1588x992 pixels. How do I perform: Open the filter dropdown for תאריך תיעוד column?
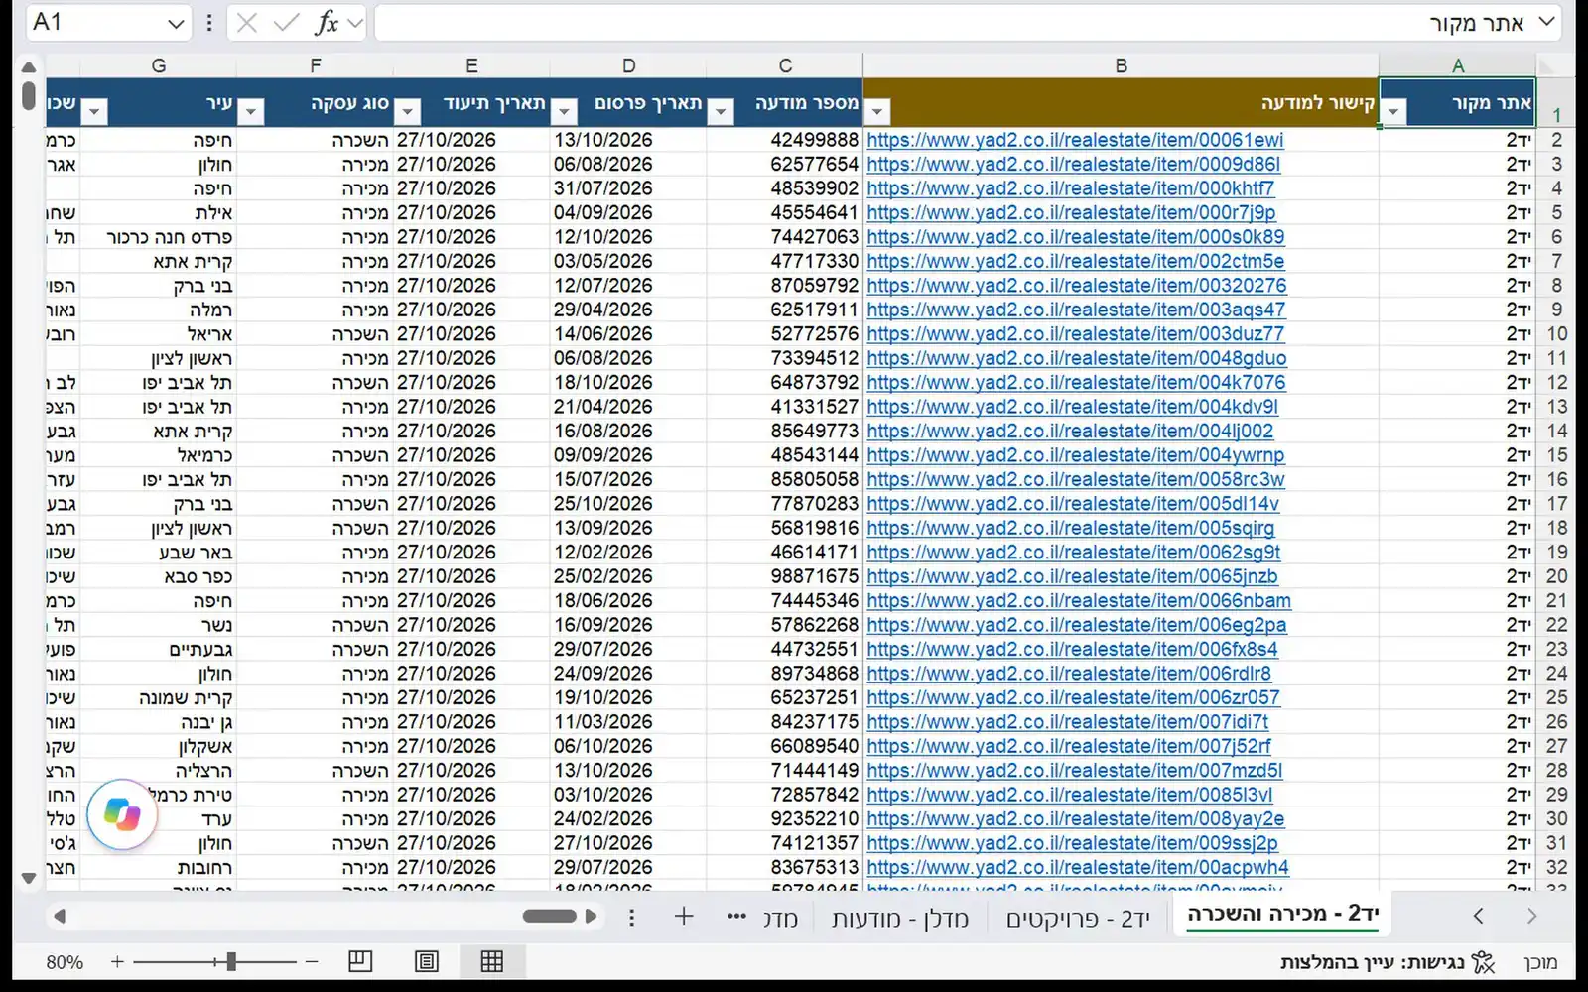pos(407,112)
